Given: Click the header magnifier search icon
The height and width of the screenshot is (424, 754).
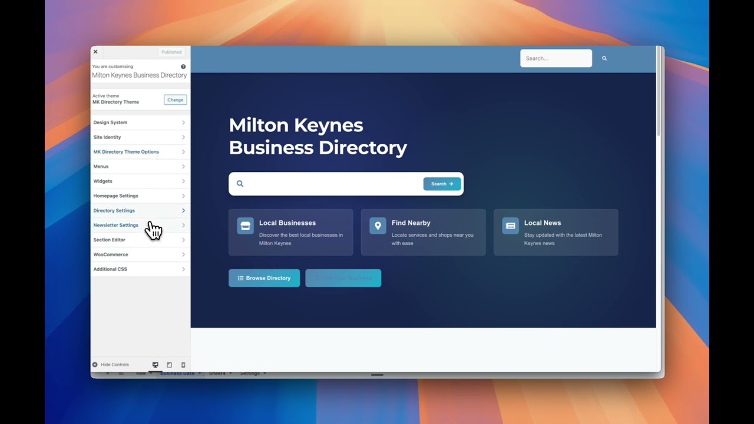Looking at the screenshot, I should point(604,58).
